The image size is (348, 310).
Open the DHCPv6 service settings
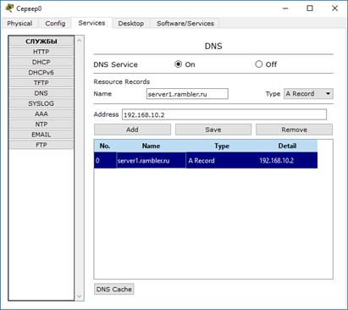pos(41,73)
